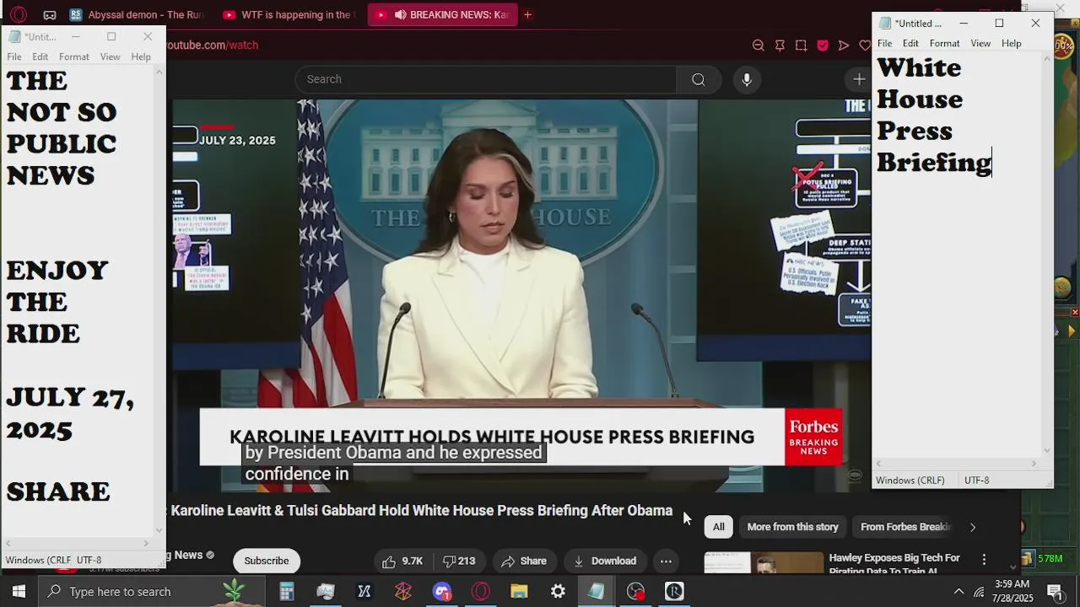
Task: Click the YouTube Search field
Action: (485, 79)
